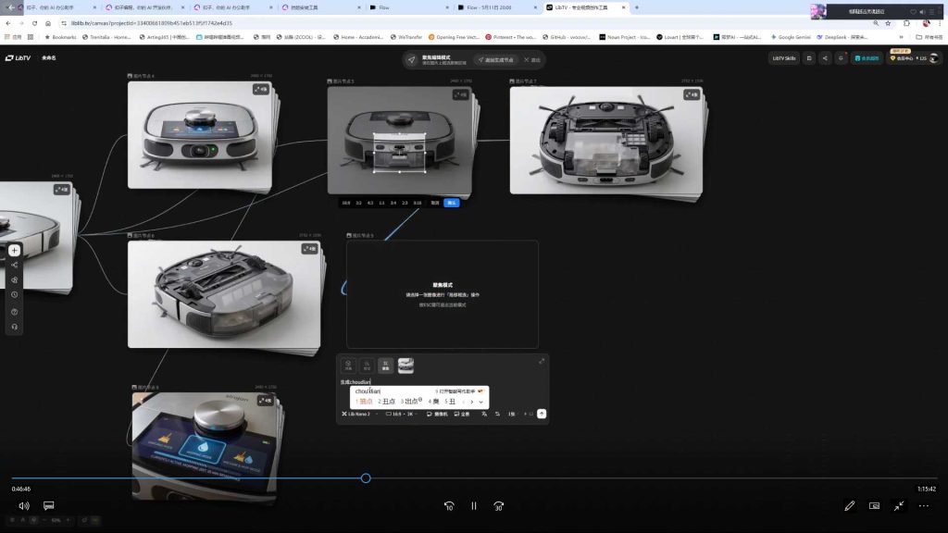Screen dimensions: 948x533
Task: Mute the video player volume
Action: [x=24, y=506]
